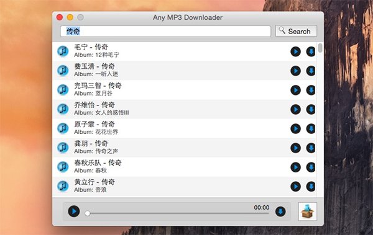
Task: Play the 完玛三智 - 传奇 track
Action: 295,90
